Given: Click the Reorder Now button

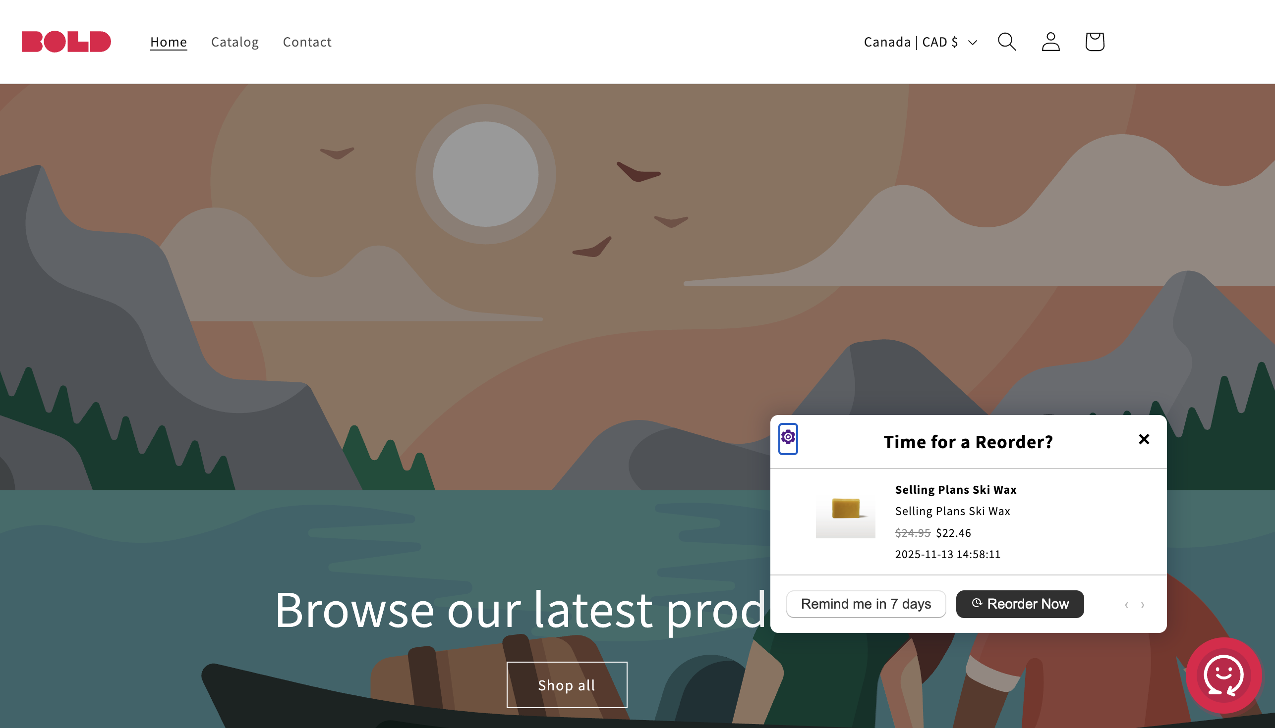Looking at the screenshot, I should point(1020,604).
